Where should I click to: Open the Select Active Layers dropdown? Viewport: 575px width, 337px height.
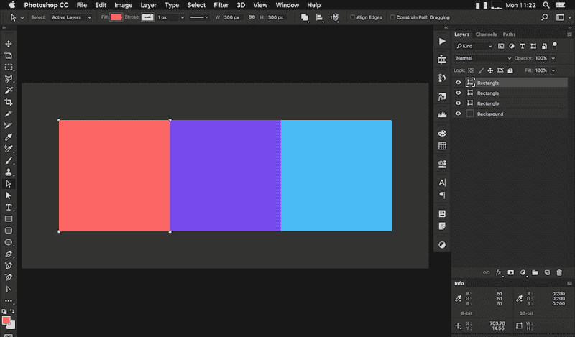pyautogui.click(x=71, y=17)
